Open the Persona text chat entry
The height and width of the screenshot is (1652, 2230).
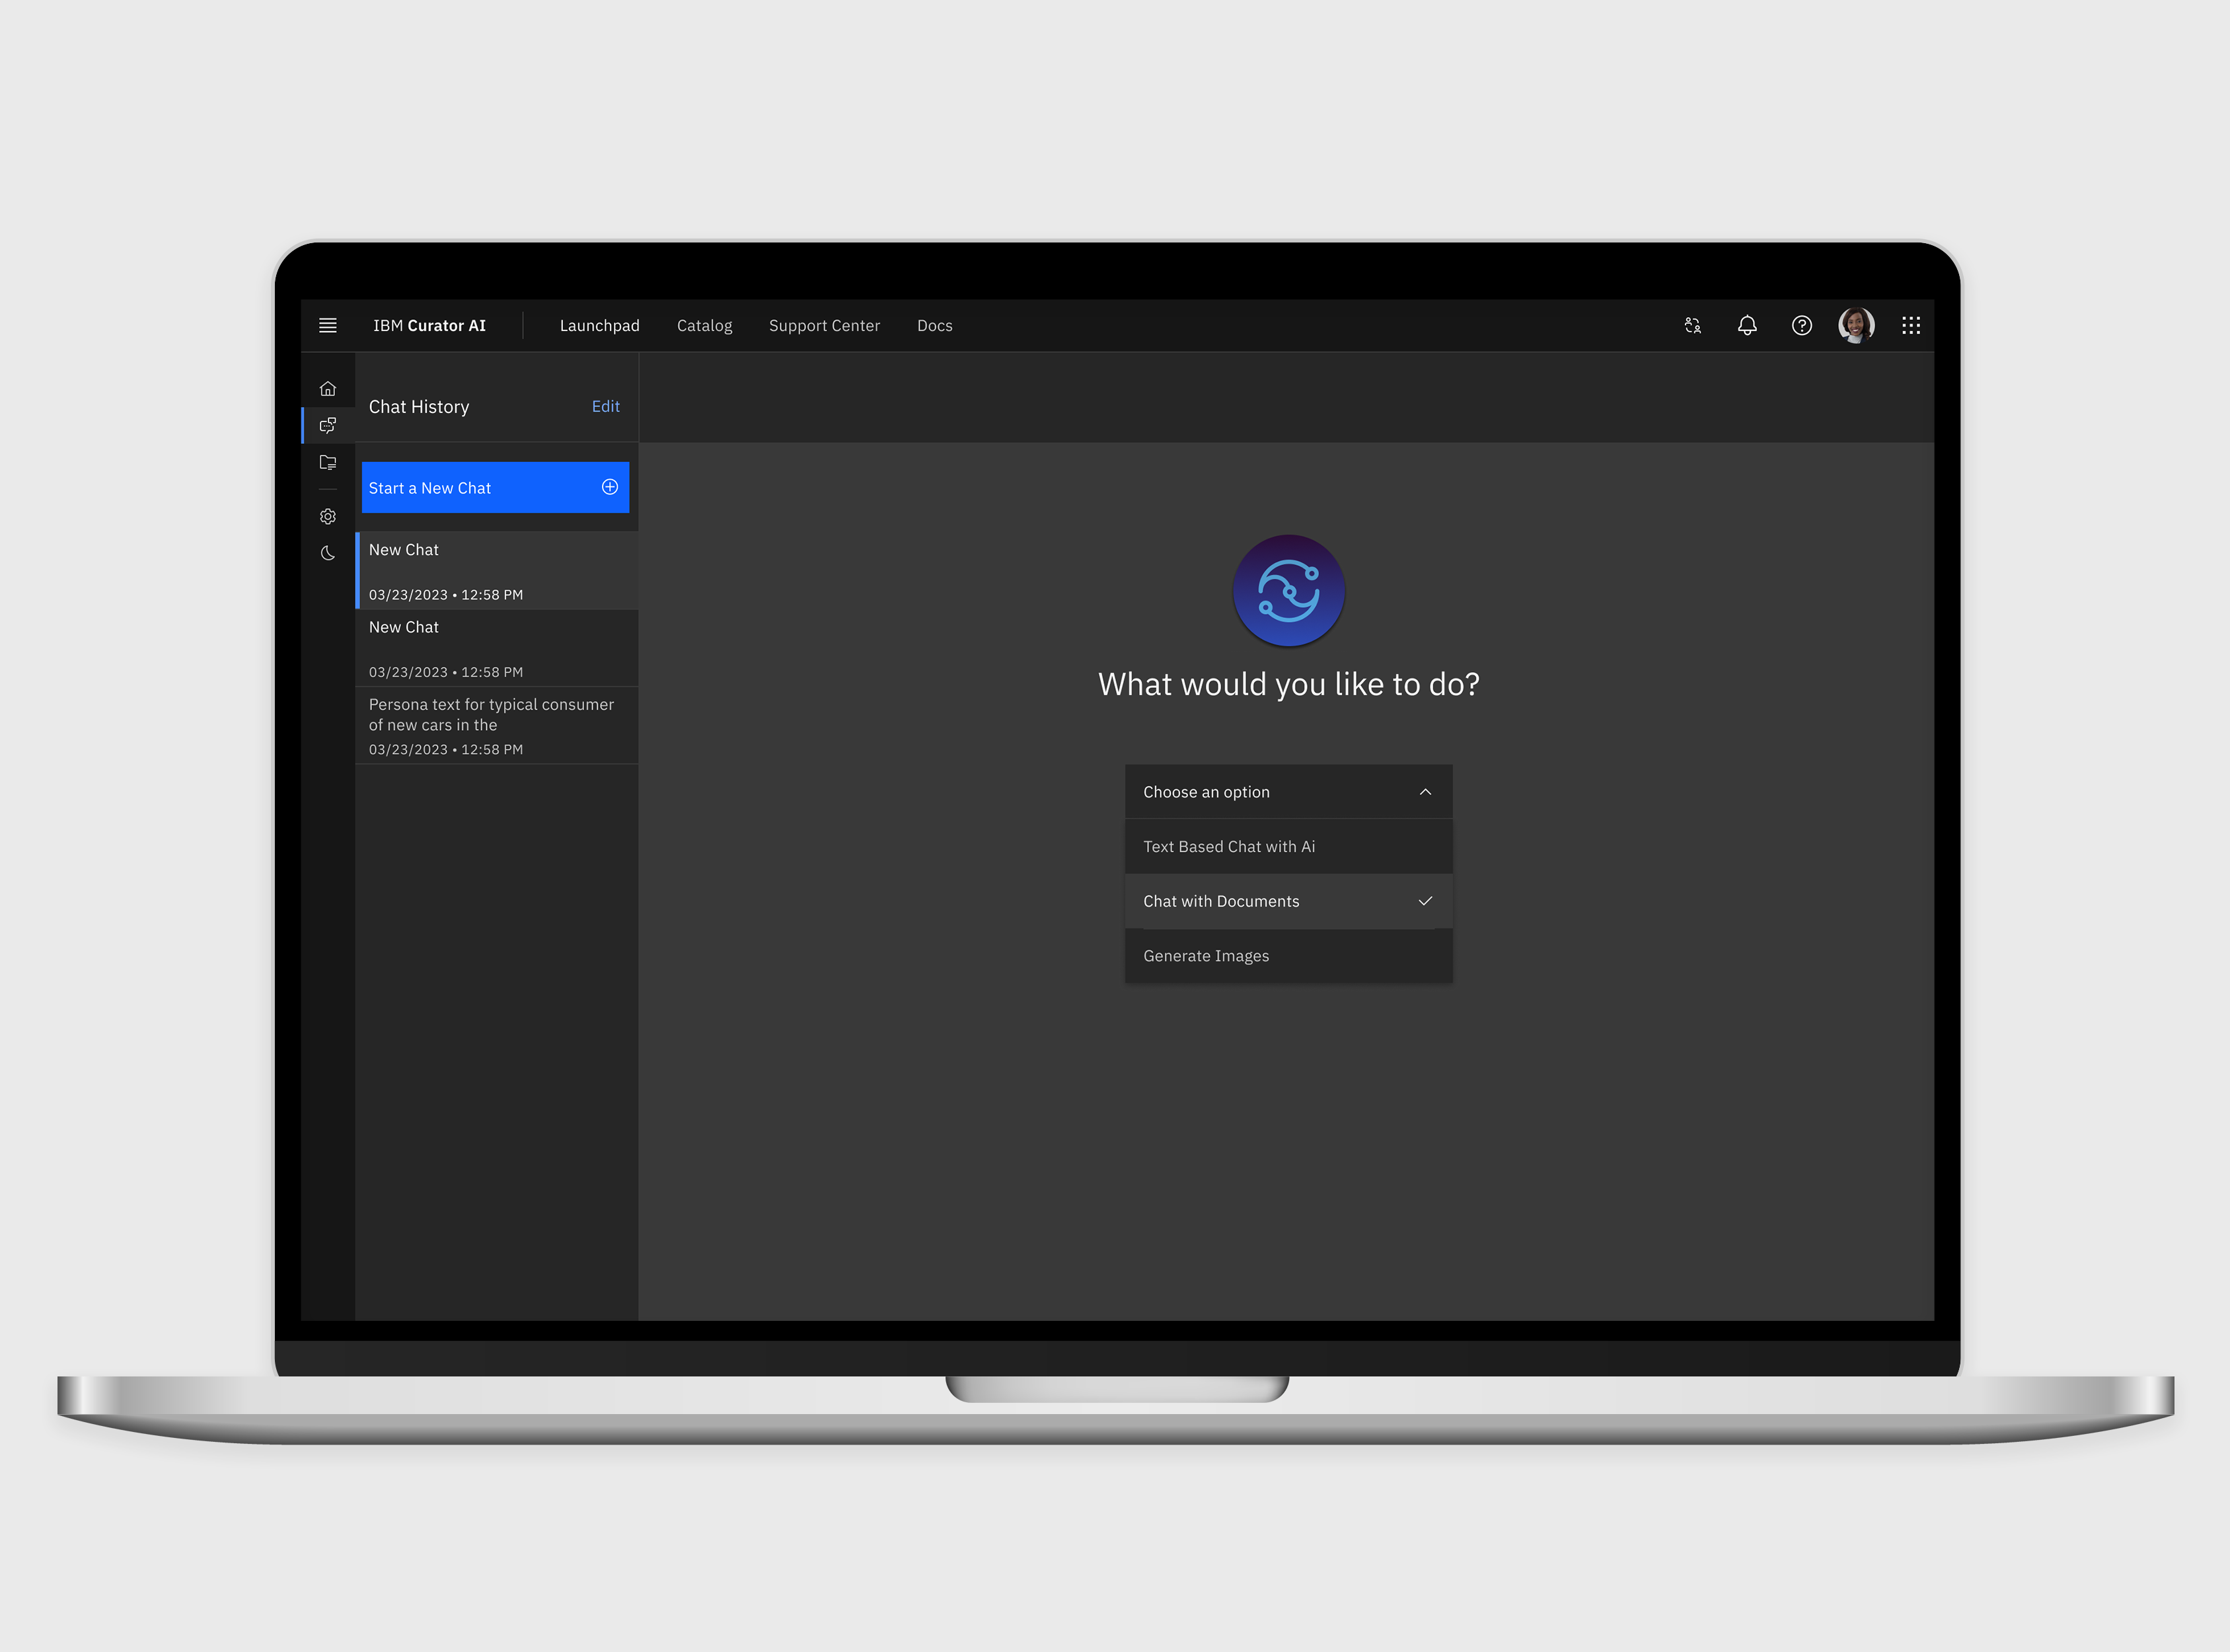[497, 725]
